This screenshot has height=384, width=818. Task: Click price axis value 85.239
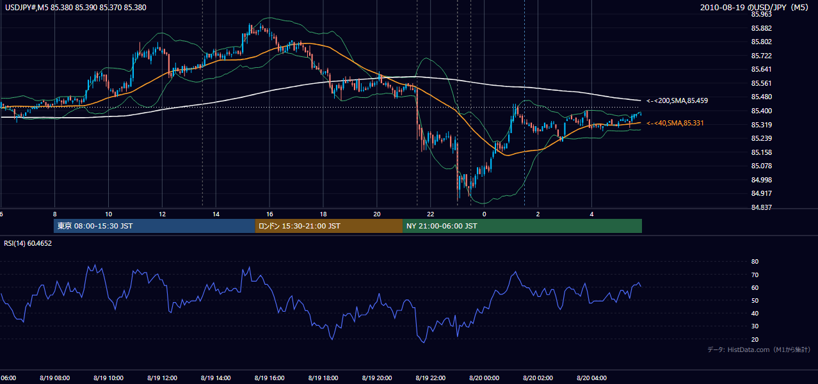[761, 138]
